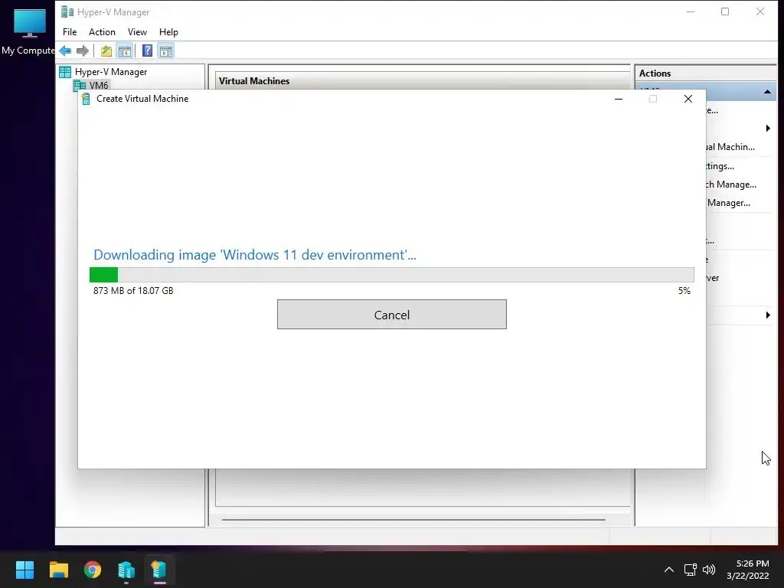784x588 pixels.
Task: Click the Forward arrow toolbar icon
Action: click(83, 51)
